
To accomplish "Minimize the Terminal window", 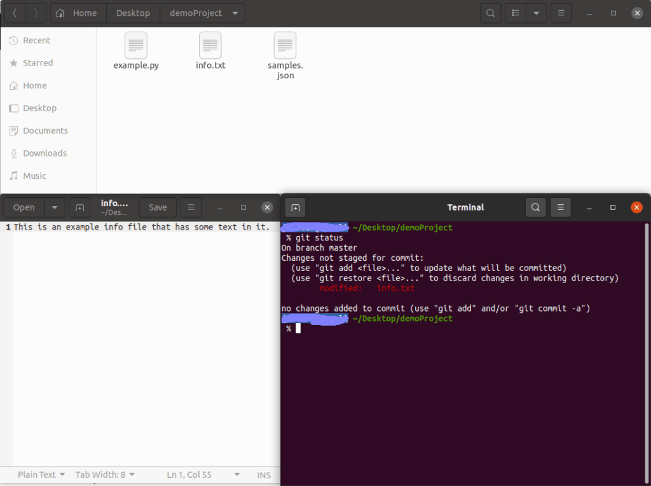I will click(x=589, y=207).
